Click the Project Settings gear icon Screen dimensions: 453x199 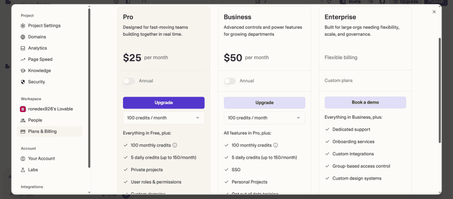coord(23,26)
